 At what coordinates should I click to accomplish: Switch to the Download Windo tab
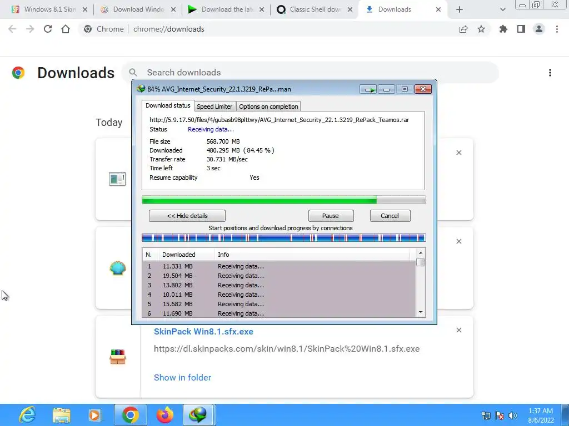point(138,9)
